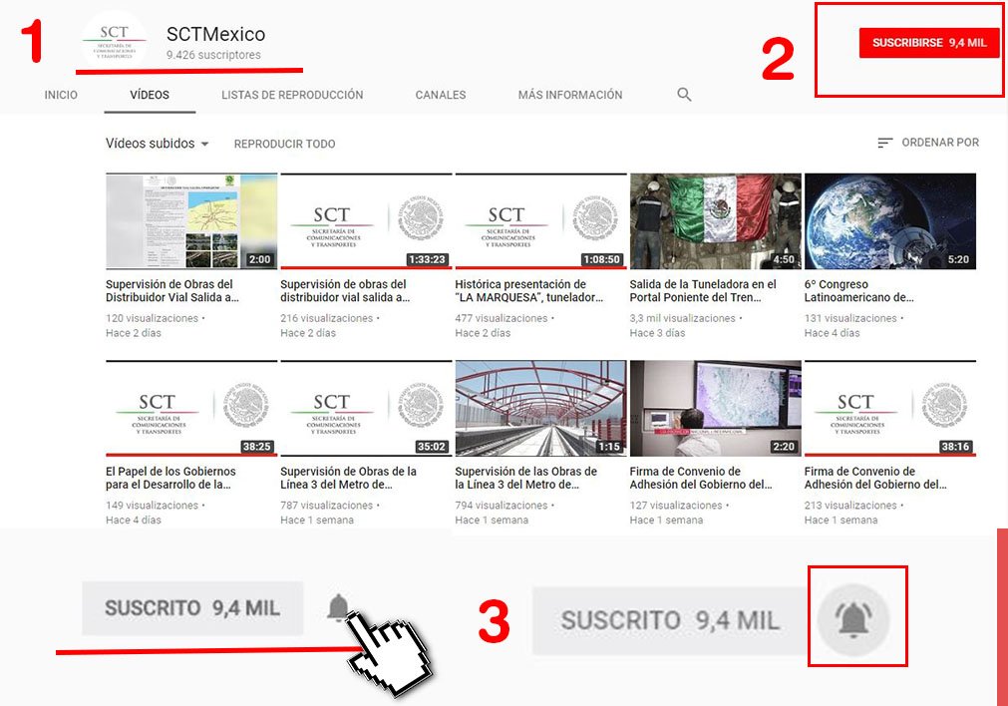Click the sort lines icon beside ORDENAR POR

coord(885,143)
